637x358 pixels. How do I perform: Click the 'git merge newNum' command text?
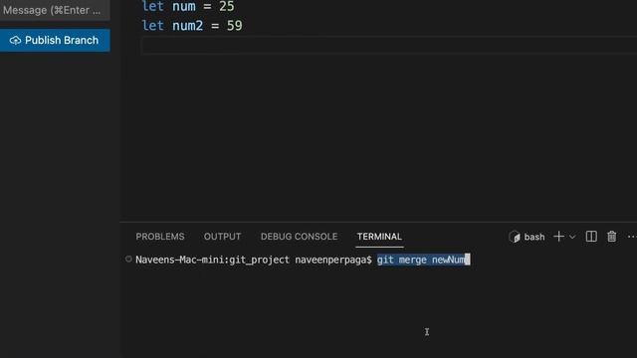(x=422, y=260)
